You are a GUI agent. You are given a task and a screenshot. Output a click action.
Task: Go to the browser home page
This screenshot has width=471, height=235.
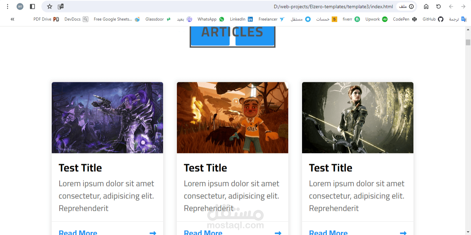click(426, 7)
